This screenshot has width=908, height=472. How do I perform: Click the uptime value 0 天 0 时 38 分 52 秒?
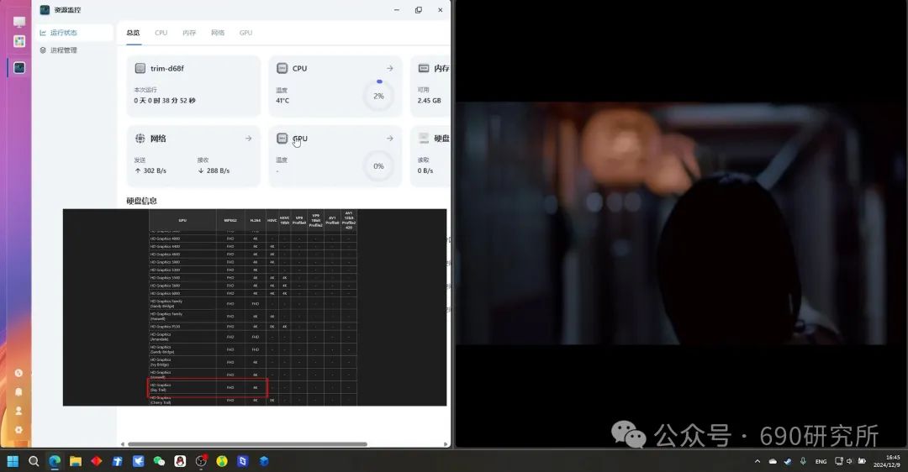(165, 101)
